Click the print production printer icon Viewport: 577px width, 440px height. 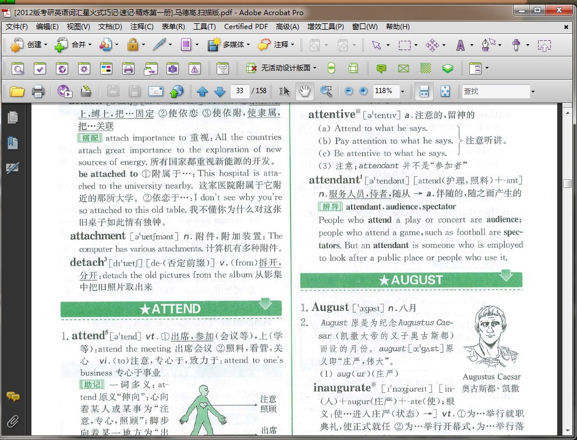click(x=128, y=69)
